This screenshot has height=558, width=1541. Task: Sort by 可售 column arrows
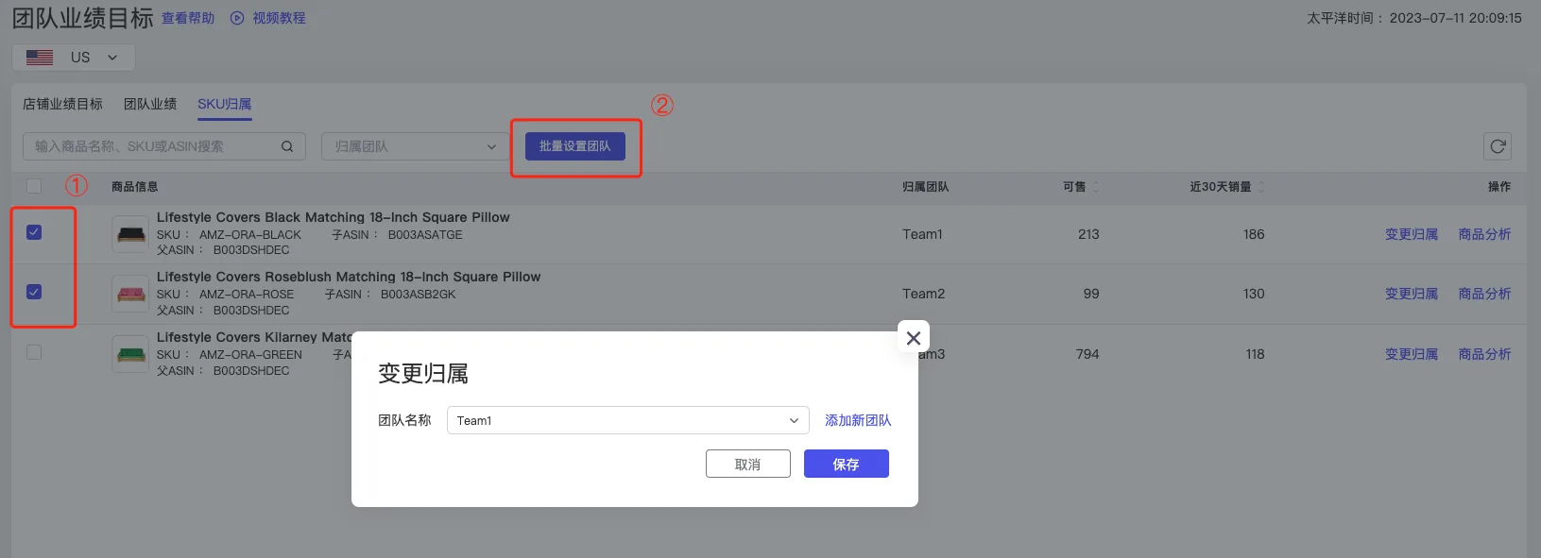click(1096, 187)
